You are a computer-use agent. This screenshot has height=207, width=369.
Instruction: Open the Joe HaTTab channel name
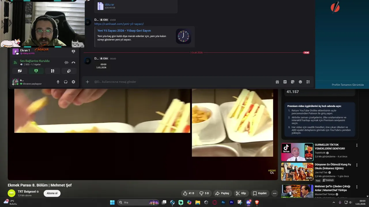(321, 172)
